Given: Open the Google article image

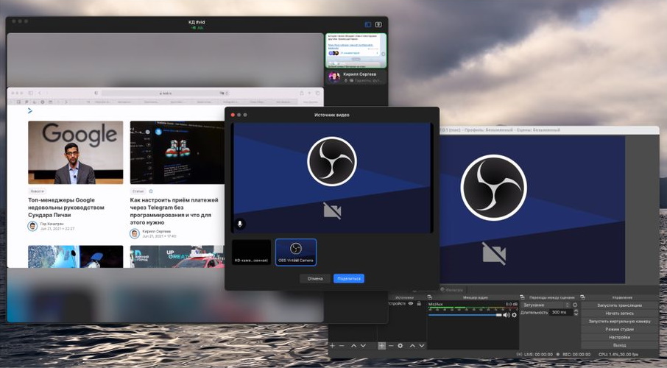Looking at the screenshot, I should click(76, 152).
